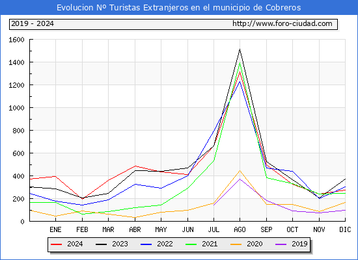
Task: Click the ABR month axis label
Action: (x=135, y=229)
